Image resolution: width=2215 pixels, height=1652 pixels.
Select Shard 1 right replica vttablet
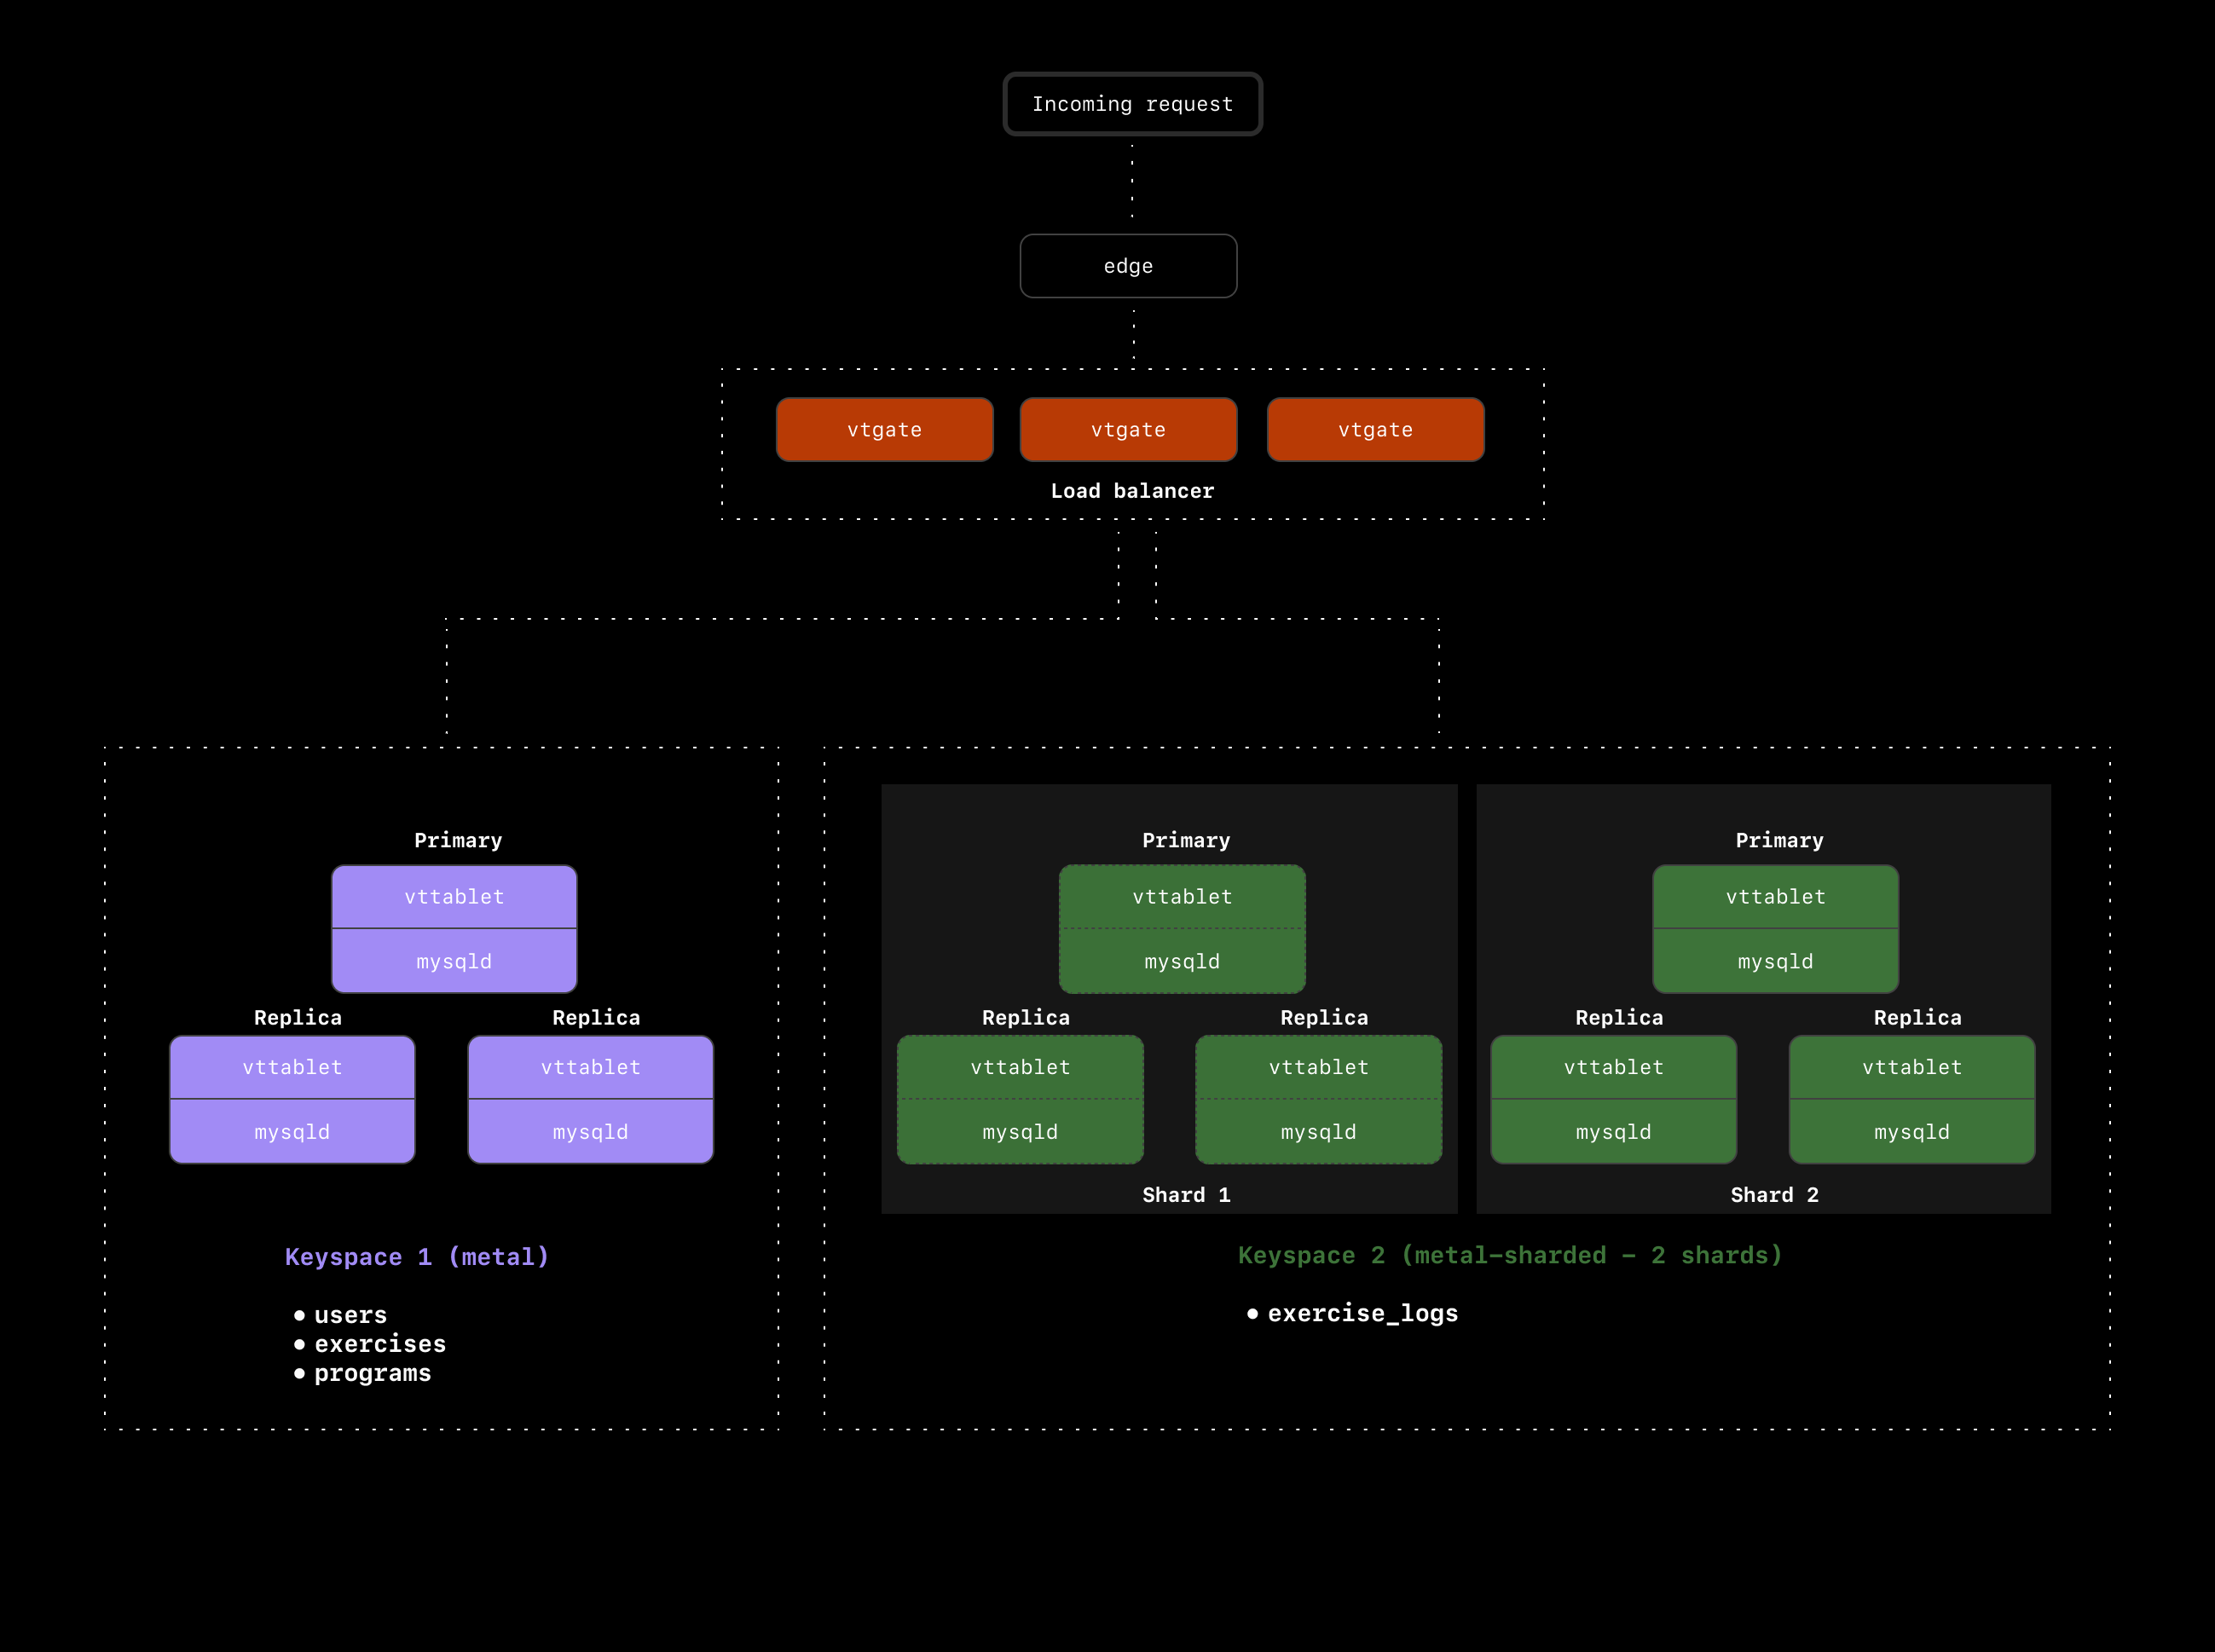click(1318, 1067)
